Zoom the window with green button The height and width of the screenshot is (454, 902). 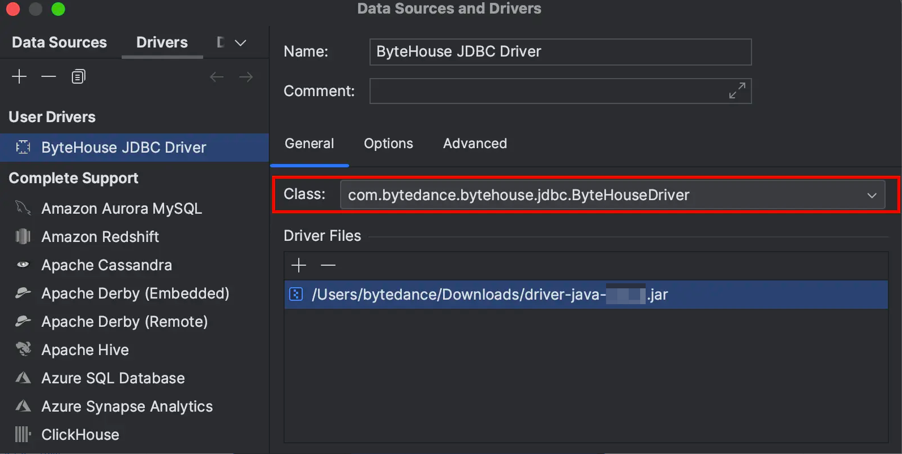coord(58,9)
